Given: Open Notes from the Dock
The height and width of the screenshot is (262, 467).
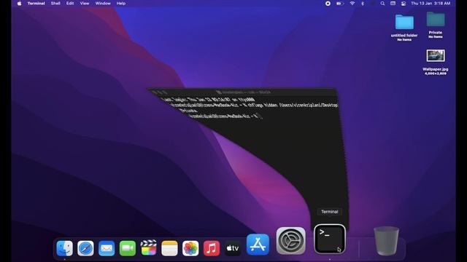Looking at the screenshot, I should click(x=169, y=247).
